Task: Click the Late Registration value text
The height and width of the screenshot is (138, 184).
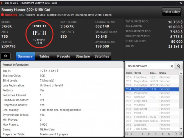Action: click(x=52, y=85)
